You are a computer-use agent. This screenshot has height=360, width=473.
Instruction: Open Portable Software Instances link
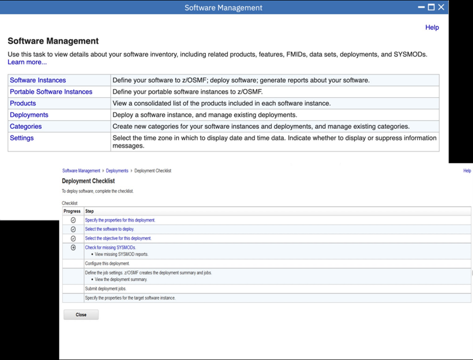[x=51, y=92]
